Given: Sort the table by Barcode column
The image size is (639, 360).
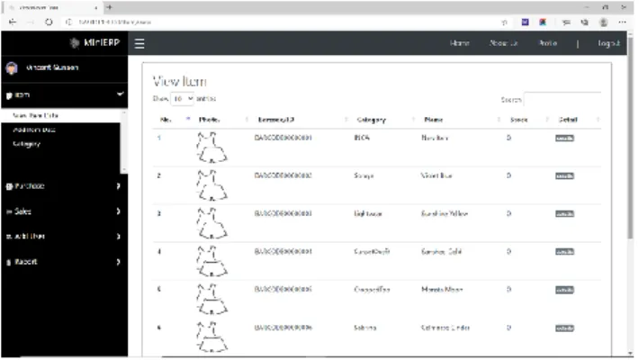Looking at the screenshot, I should click(301, 120).
